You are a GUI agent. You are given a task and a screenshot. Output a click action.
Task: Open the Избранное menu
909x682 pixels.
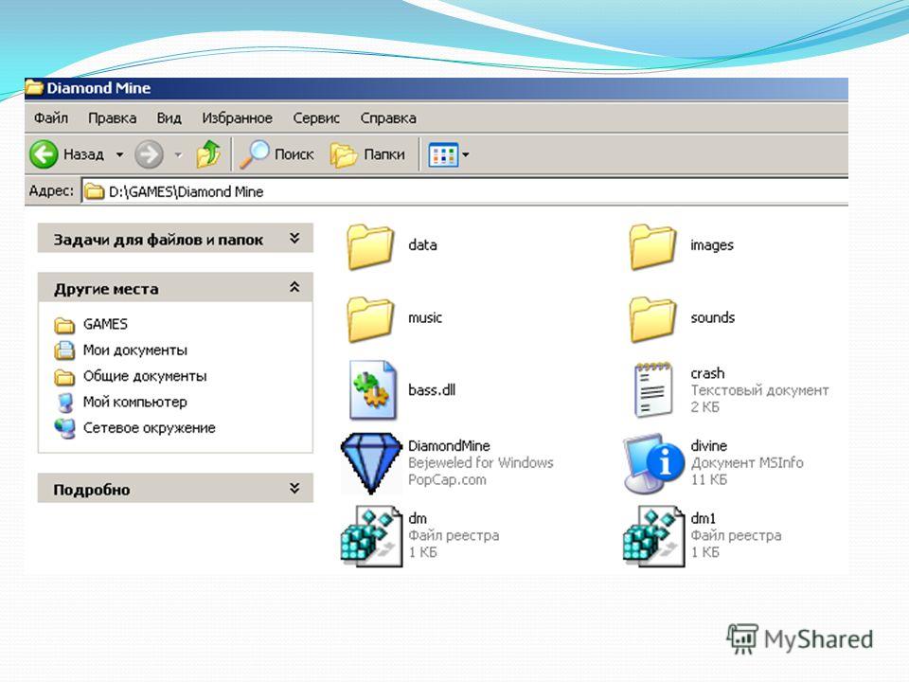[237, 118]
